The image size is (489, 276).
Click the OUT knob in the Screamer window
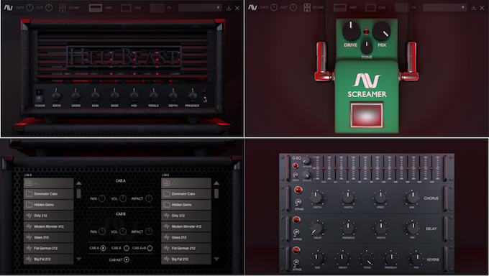(293, 7)
